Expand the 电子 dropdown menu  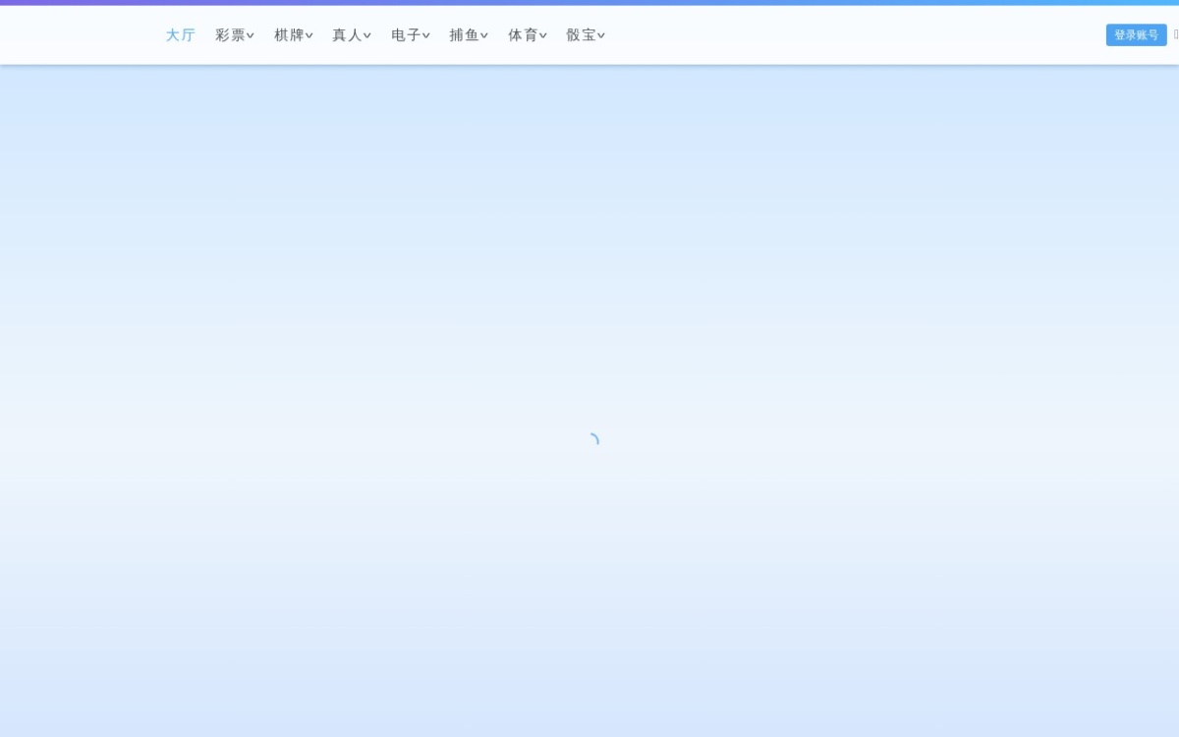411,35
